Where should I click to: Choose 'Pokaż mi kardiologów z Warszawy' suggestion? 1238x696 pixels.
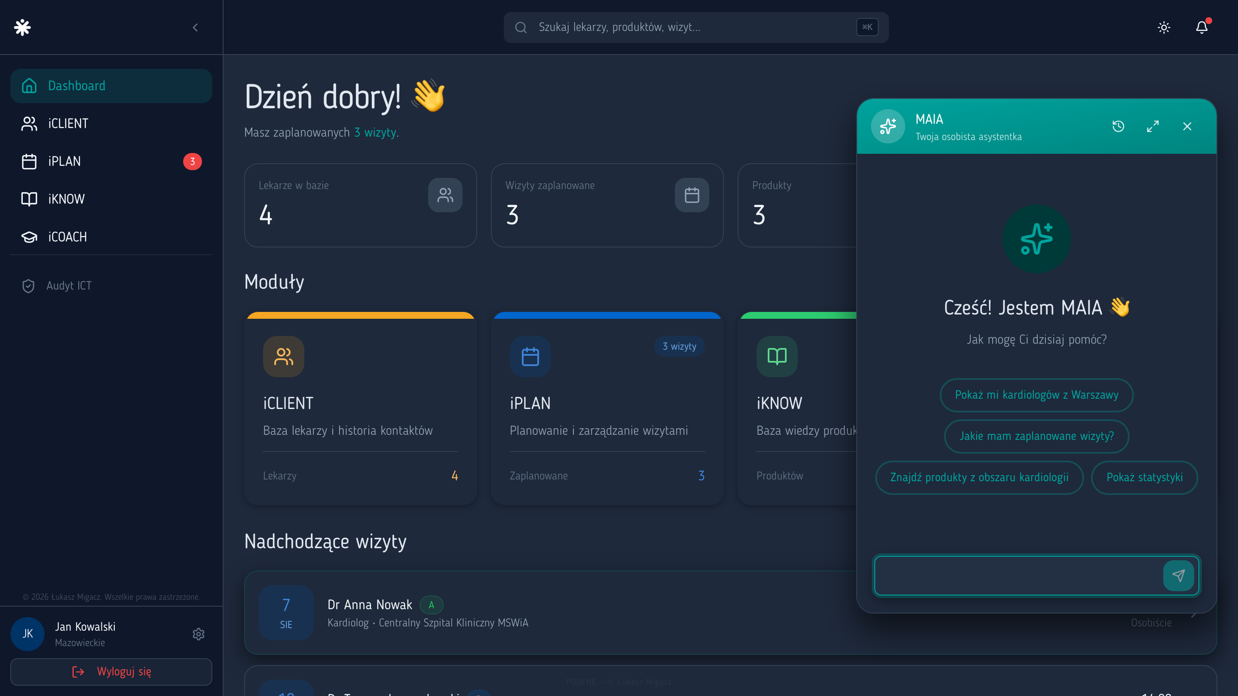(1036, 395)
